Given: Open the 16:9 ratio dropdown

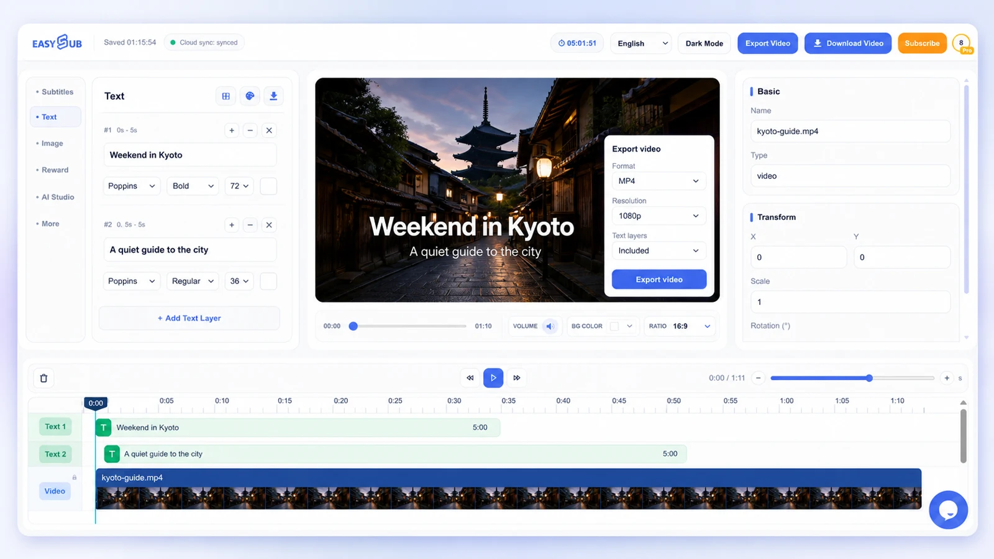Looking at the screenshot, I should (680, 326).
